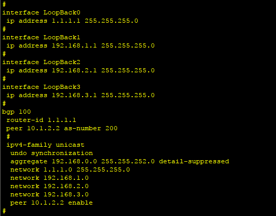Viewport: 276px width, 216px height.
Task: Click the 'interface LoopBack0' line
Action: (x=41, y=12)
